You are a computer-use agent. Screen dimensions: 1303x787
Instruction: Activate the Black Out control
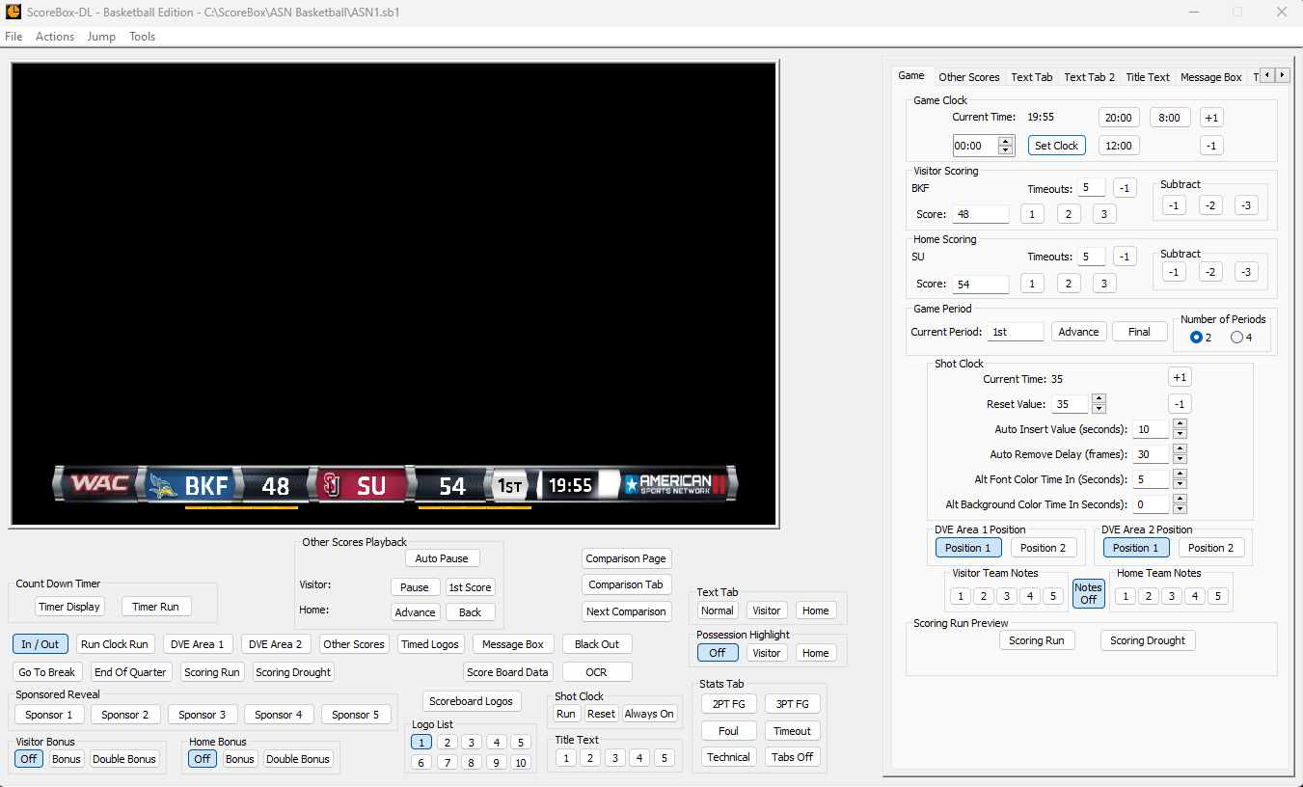[596, 643]
